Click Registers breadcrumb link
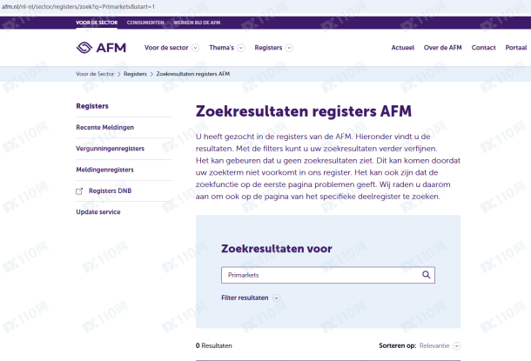This screenshot has width=531, height=361. coord(135,74)
